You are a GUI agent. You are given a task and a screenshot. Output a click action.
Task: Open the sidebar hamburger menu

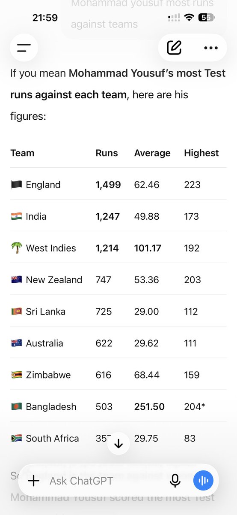[x=24, y=48]
